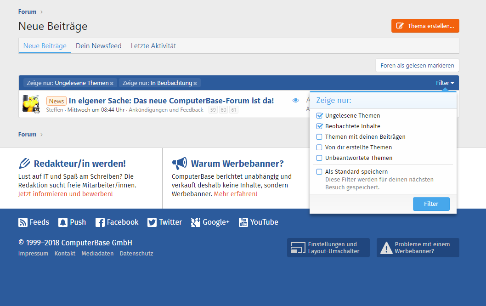Viewport: 486px width, 306px height.
Task: Open the Facebook icon link
Action: 100,222
